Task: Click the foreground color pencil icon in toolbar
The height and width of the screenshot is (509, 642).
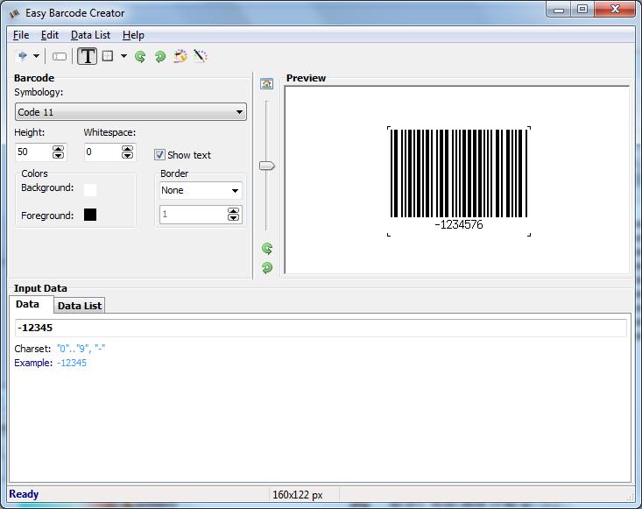Action: coord(200,56)
